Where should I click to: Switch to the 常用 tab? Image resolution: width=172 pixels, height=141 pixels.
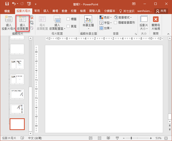37,11
